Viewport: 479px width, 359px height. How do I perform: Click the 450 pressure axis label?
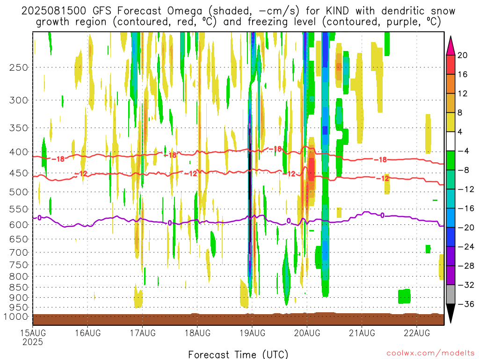(19, 173)
